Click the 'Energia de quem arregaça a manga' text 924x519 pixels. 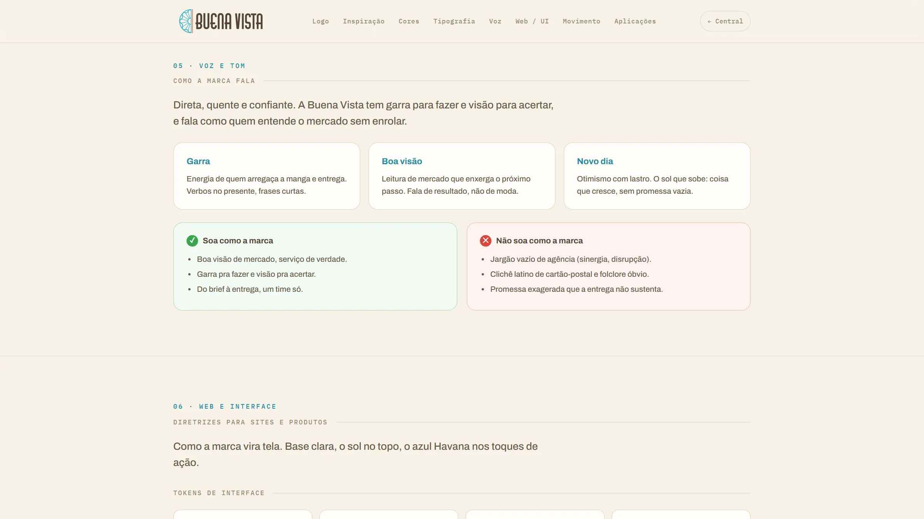[x=266, y=185]
